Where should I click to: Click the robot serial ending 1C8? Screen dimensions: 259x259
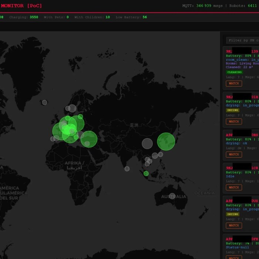242,168
